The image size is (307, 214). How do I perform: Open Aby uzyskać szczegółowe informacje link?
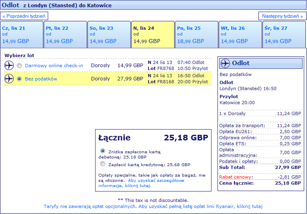[x=141, y=183]
